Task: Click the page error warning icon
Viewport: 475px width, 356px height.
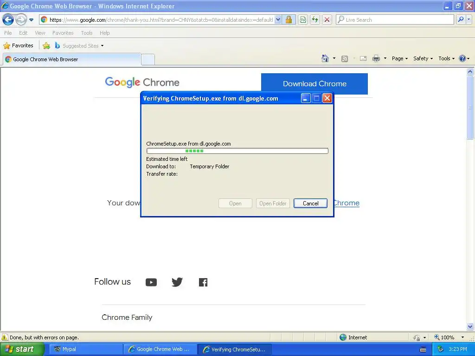Action: click(x=5, y=337)
